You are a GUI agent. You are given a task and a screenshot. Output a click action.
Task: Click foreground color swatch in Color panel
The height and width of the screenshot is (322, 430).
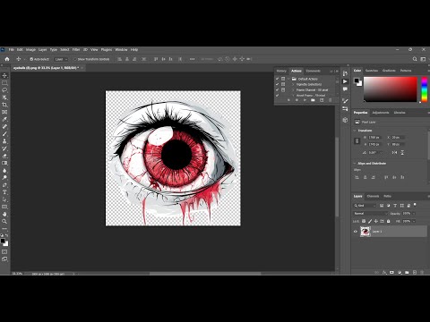[x=357, y=80]
